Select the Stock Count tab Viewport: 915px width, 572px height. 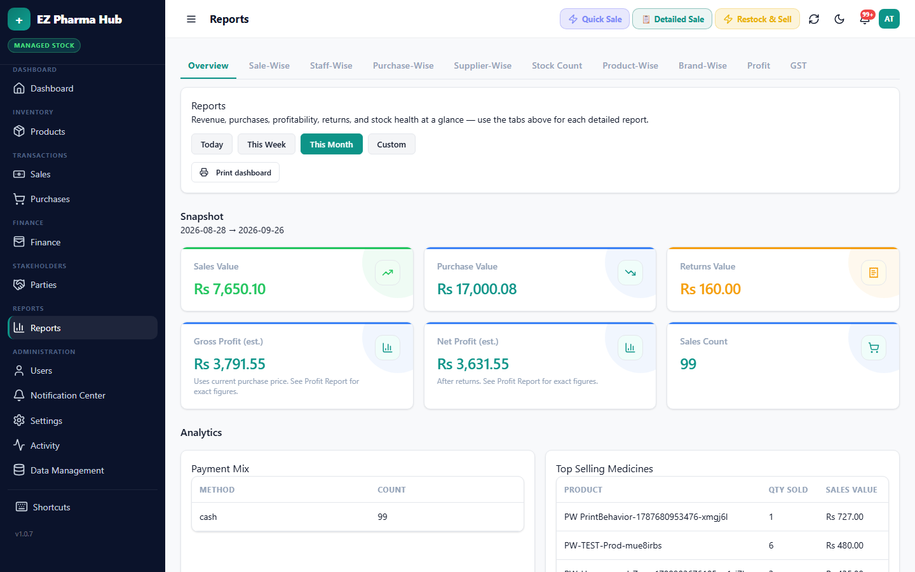(557, 65)
